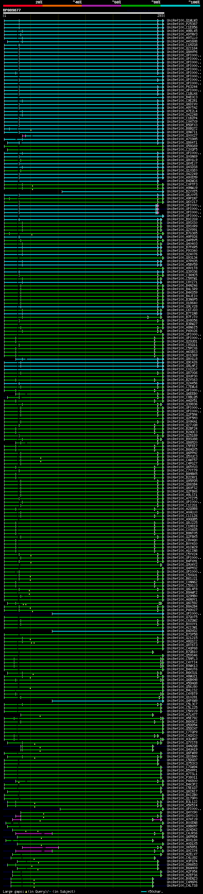Choose hit UniRef100_P38011

182,777
